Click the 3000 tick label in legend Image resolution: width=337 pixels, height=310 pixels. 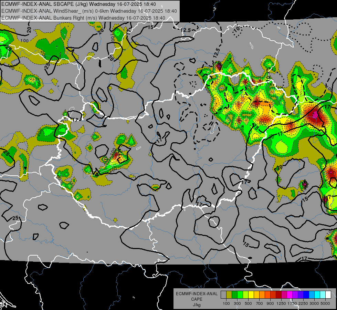point(314,303)
